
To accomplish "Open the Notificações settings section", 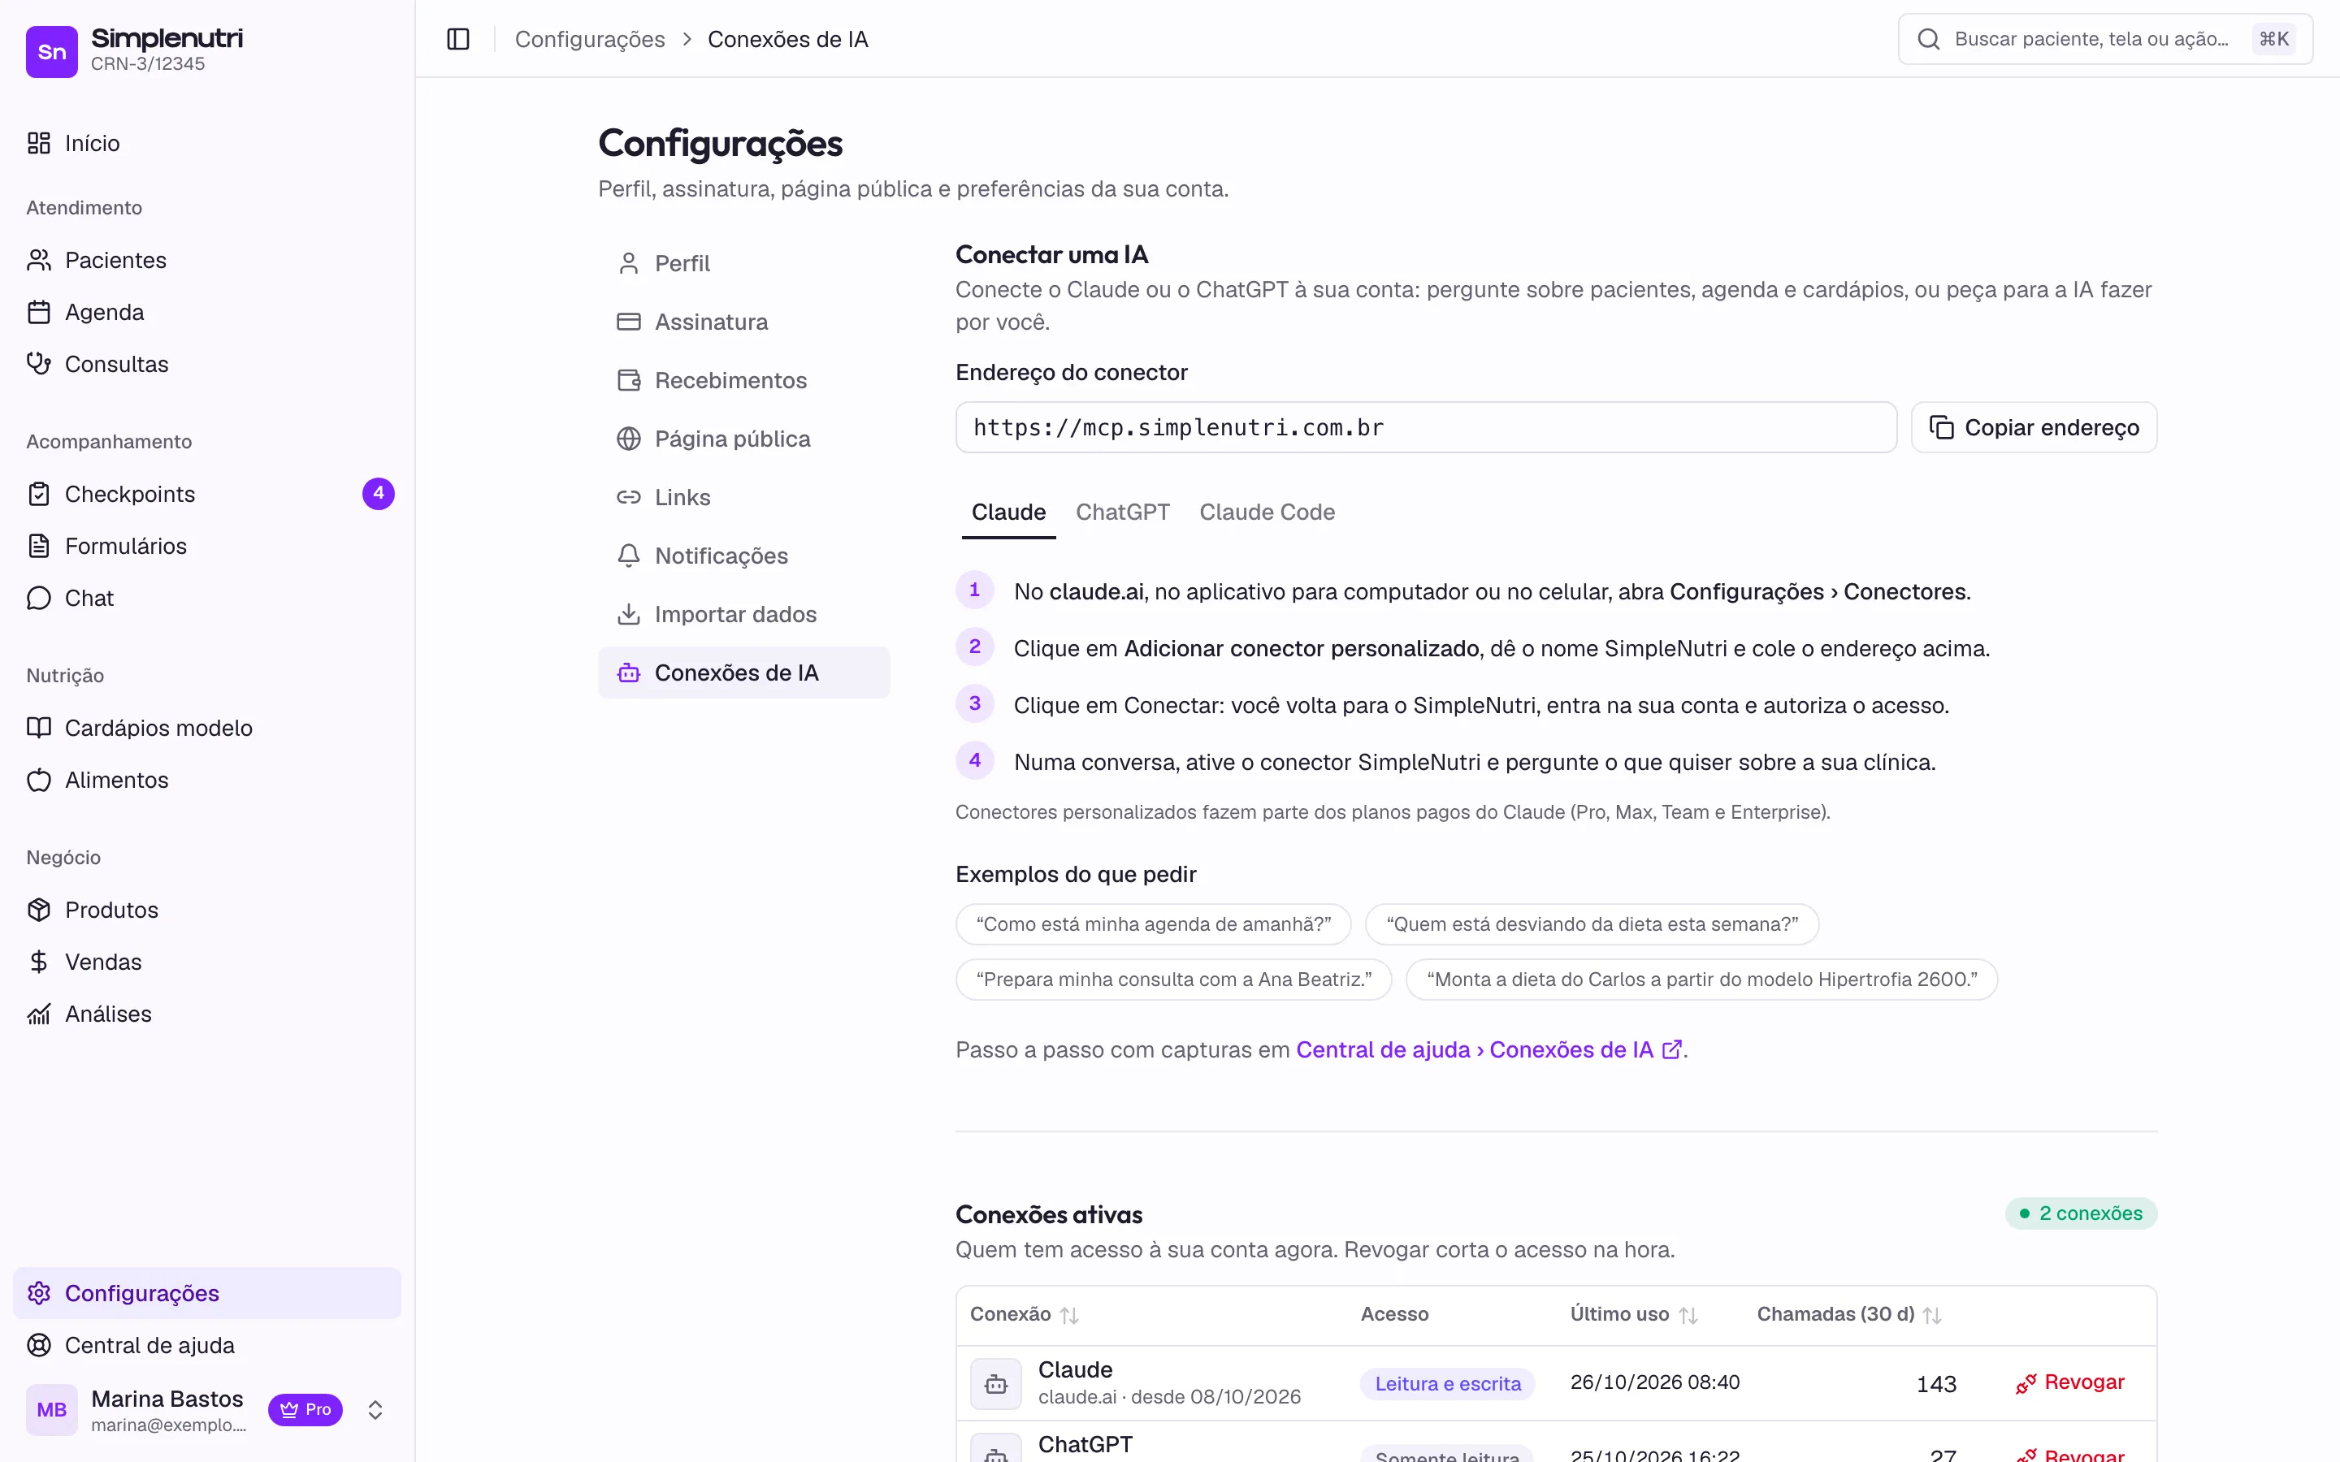I will 743,556.
